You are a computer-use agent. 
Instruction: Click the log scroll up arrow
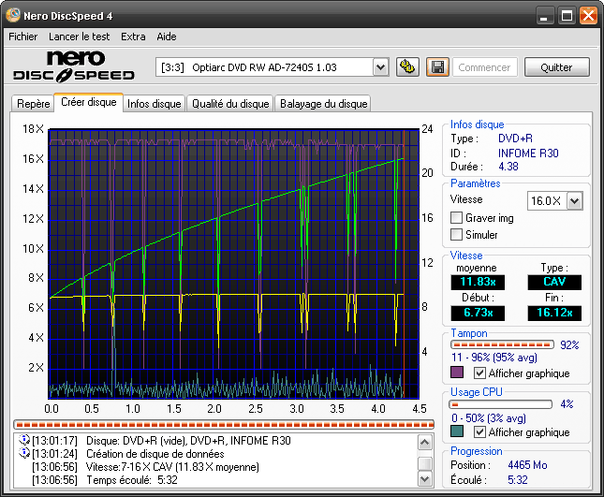coord(424,443)
